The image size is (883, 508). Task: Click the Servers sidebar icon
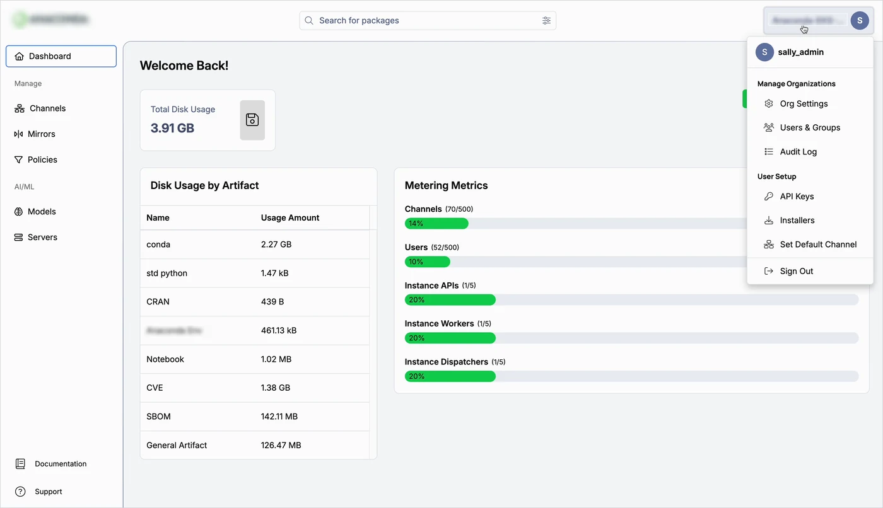pyautogui.click(x=18, y=238)
